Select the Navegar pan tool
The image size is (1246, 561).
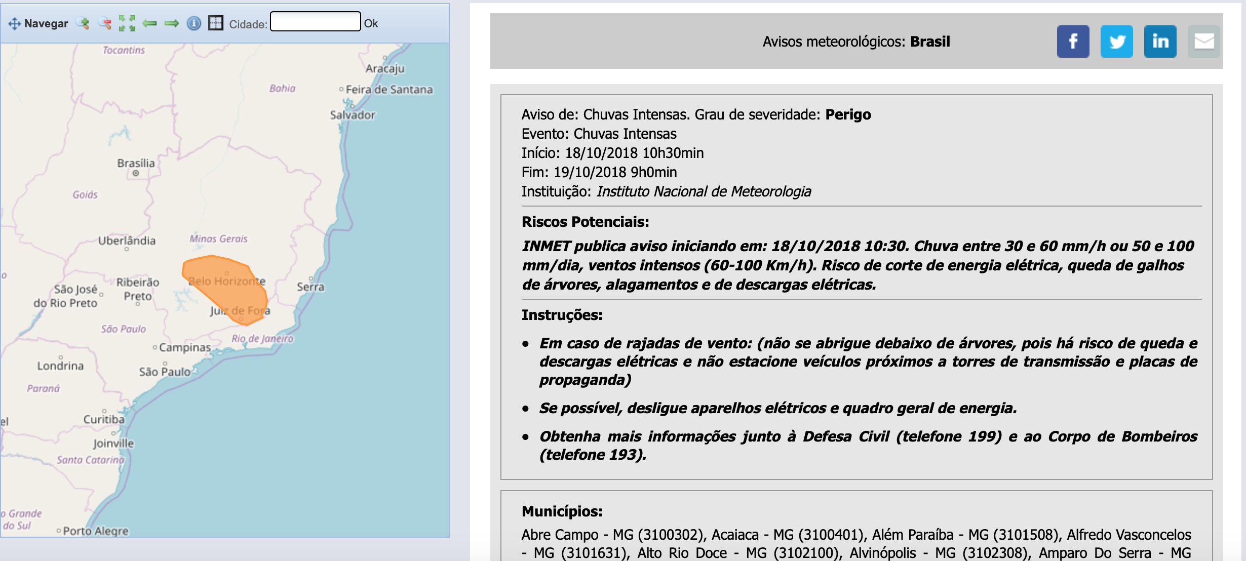38,23
